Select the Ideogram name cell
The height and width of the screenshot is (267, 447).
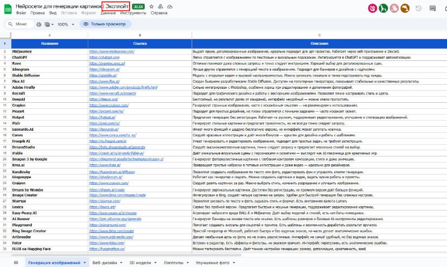coord(50,69)
